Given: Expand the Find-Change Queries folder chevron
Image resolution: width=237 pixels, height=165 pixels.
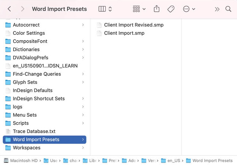Looking at the screenshot, I should (83, 74).
